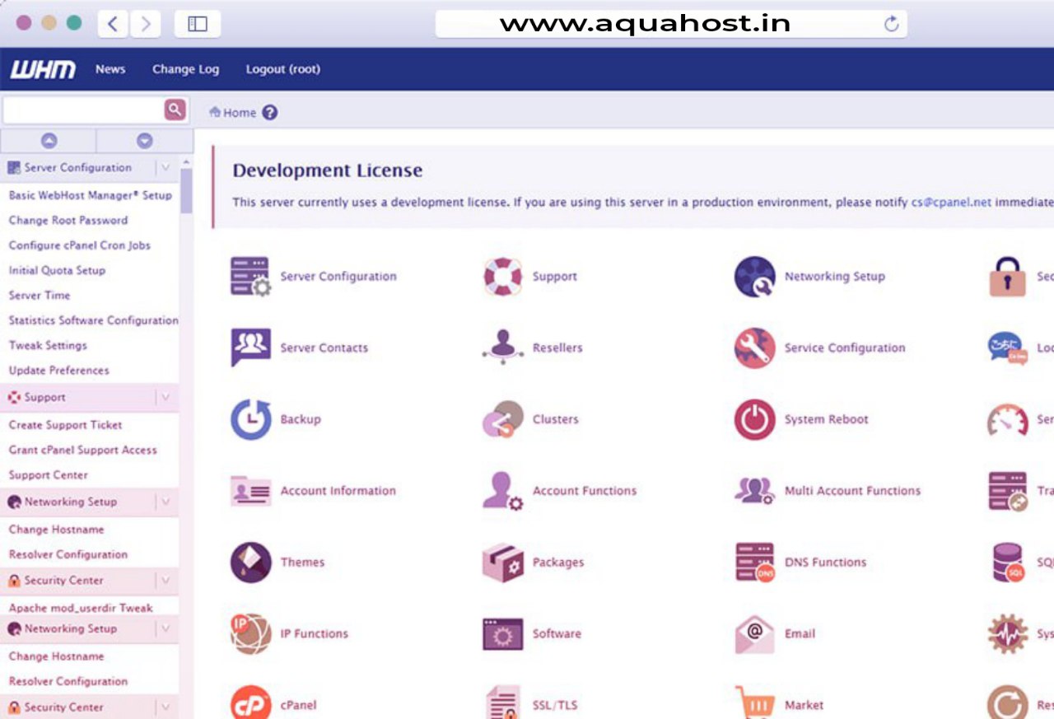
Task: Open the Backup clock icon
Action: [250, 418]
